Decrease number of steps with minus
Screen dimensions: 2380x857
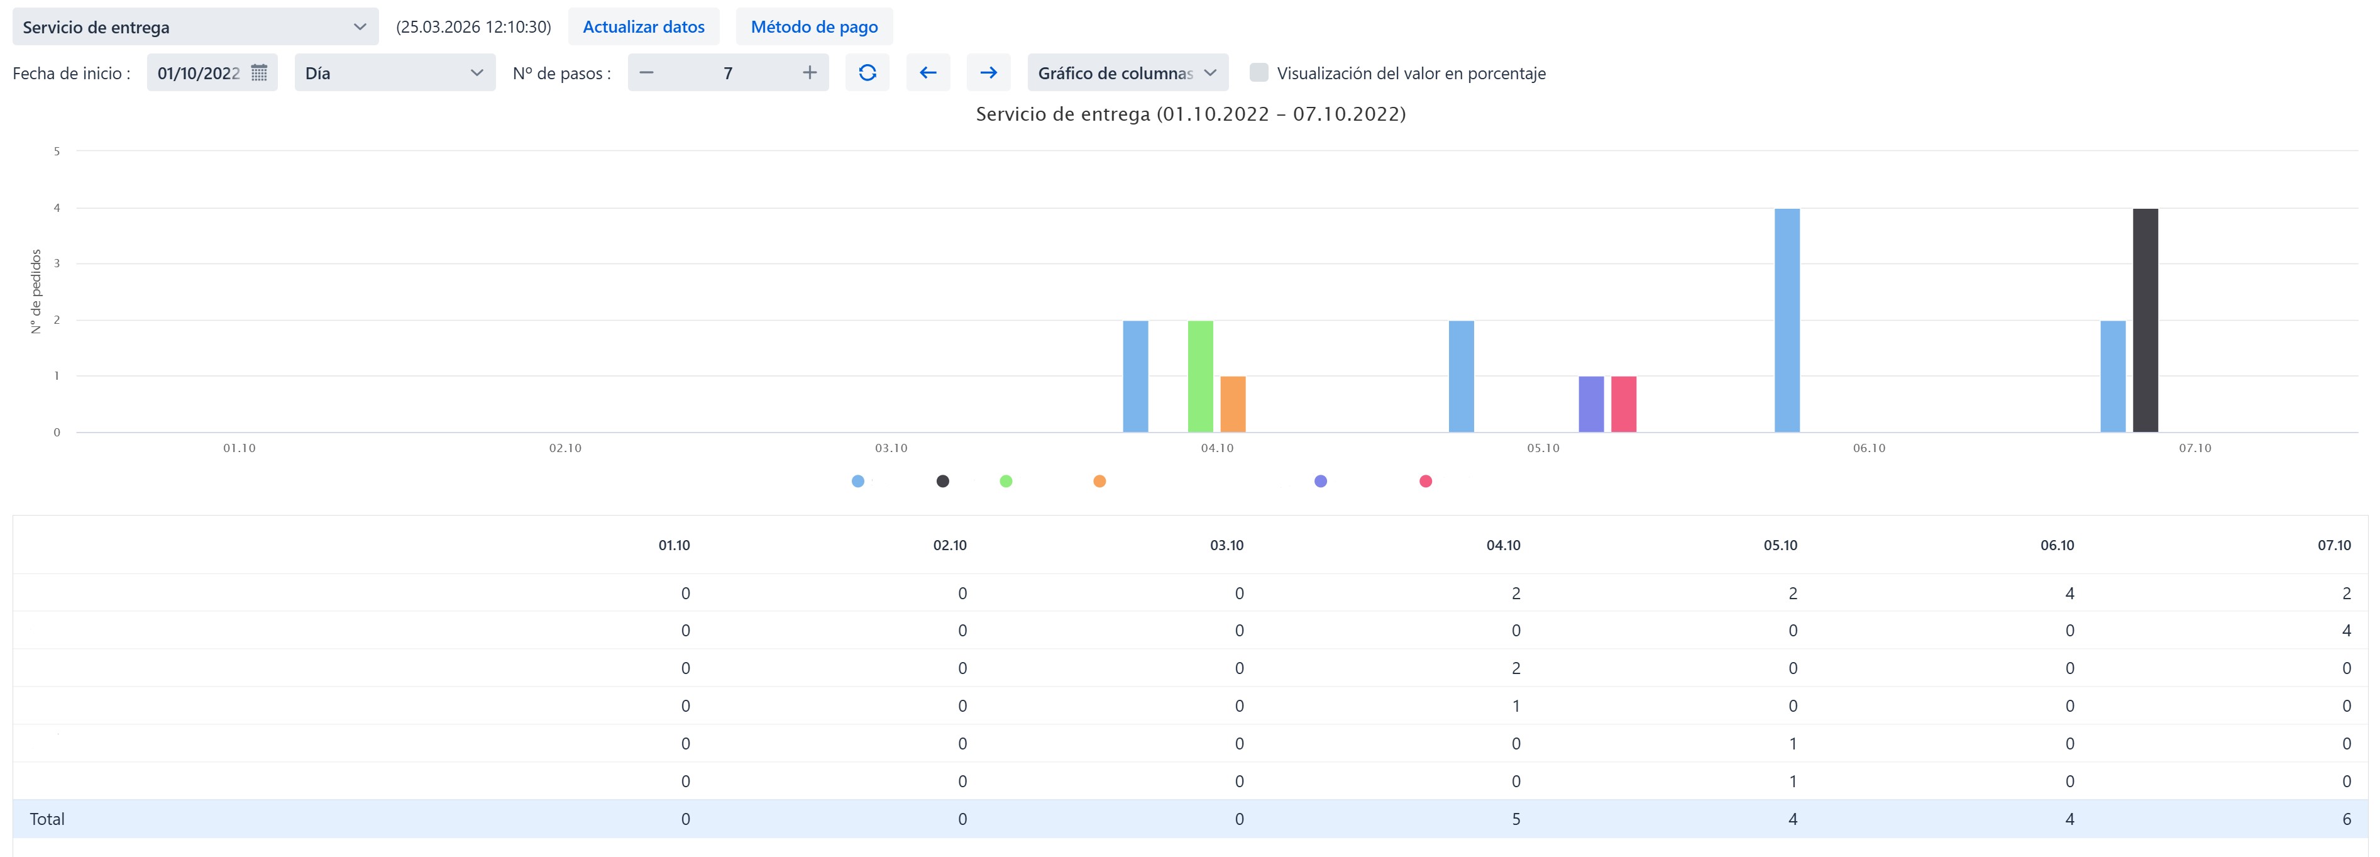point(647,73)
